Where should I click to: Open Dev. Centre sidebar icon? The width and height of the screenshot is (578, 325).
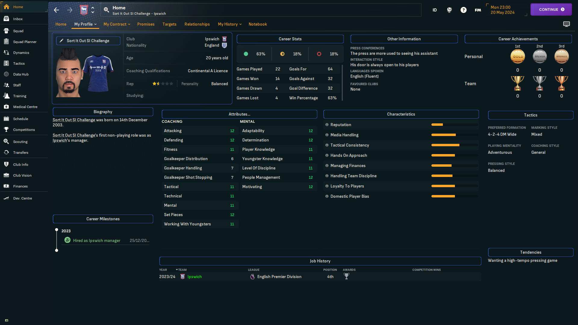click(x=6, y=198)
